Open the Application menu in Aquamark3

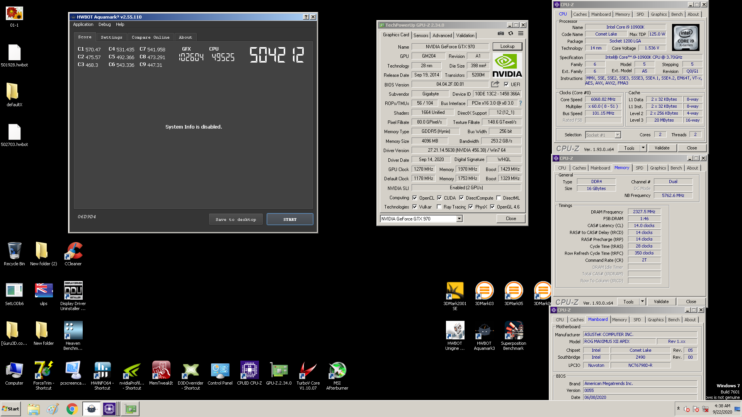click(83, 24)
